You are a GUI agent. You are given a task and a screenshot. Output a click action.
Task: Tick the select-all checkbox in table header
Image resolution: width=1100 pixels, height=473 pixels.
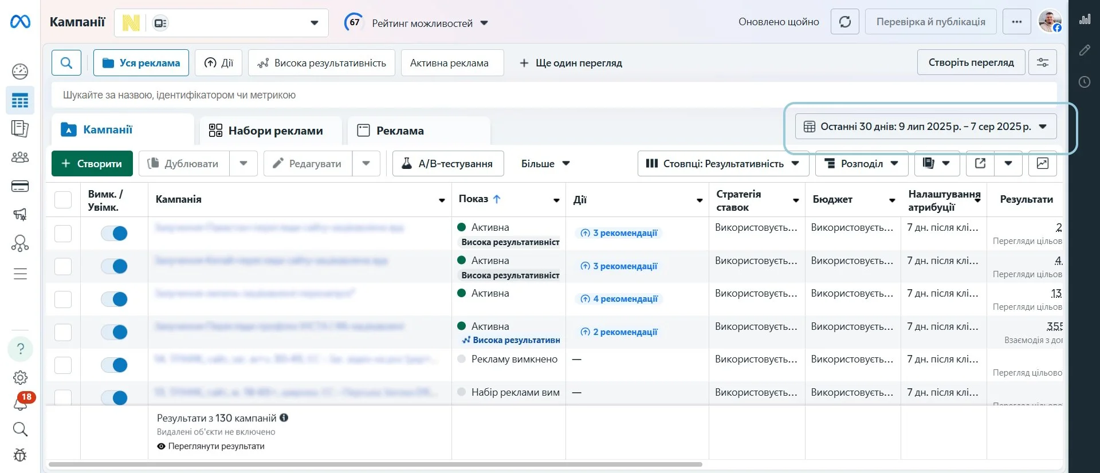[63, 200]
